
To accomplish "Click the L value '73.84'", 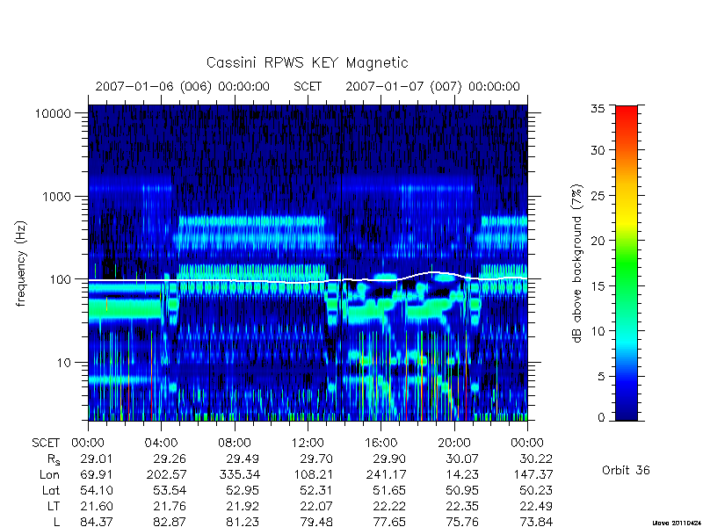I will [536, 522].
